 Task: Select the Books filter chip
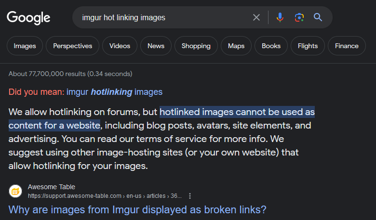[x=271, y=46]
